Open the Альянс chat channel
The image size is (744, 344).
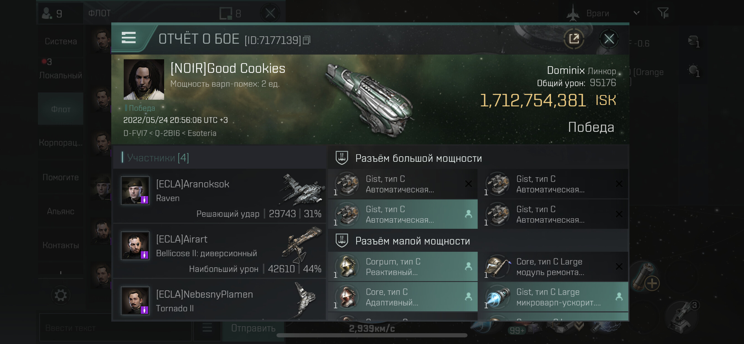tap(61, 211)
